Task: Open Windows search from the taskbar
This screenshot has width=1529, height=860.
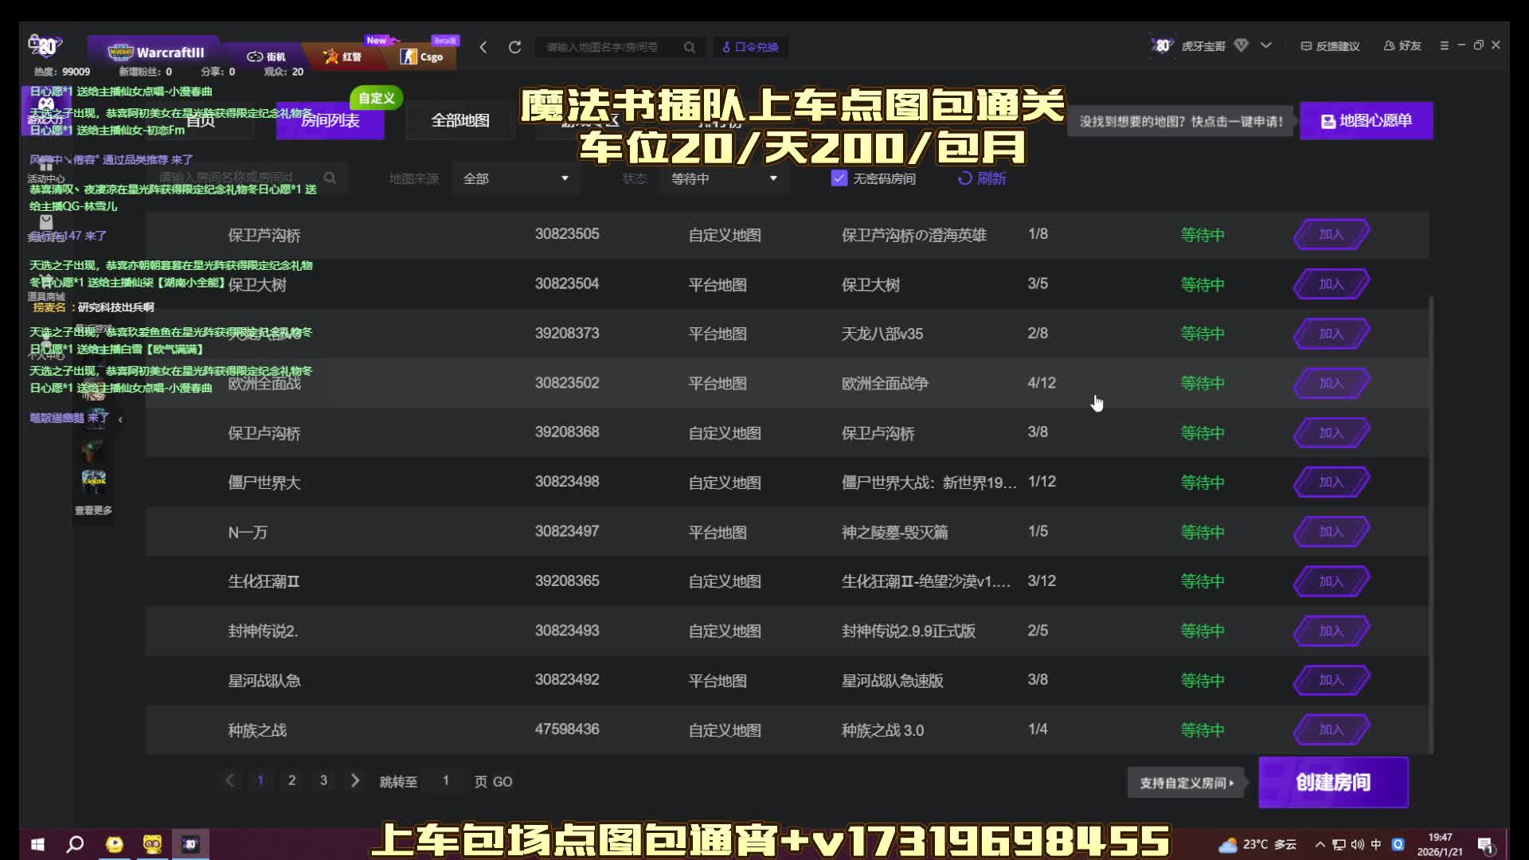Action: pyautogui.click(x=75, y=844)
